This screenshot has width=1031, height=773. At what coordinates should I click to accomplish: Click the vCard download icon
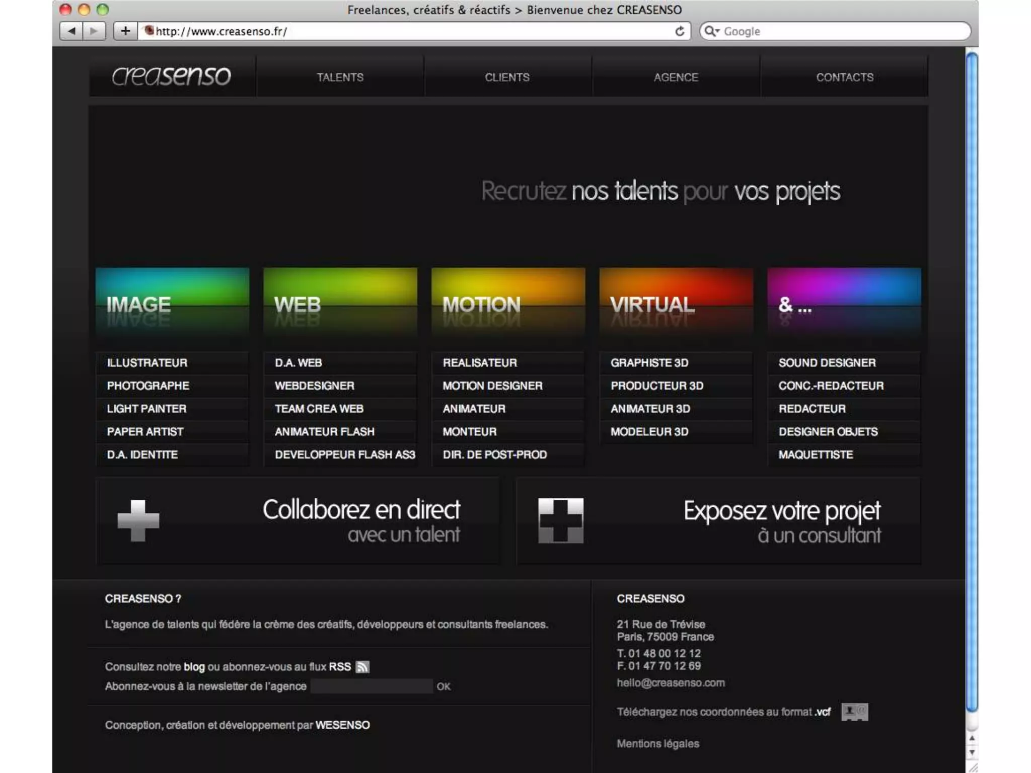(854, 712)
